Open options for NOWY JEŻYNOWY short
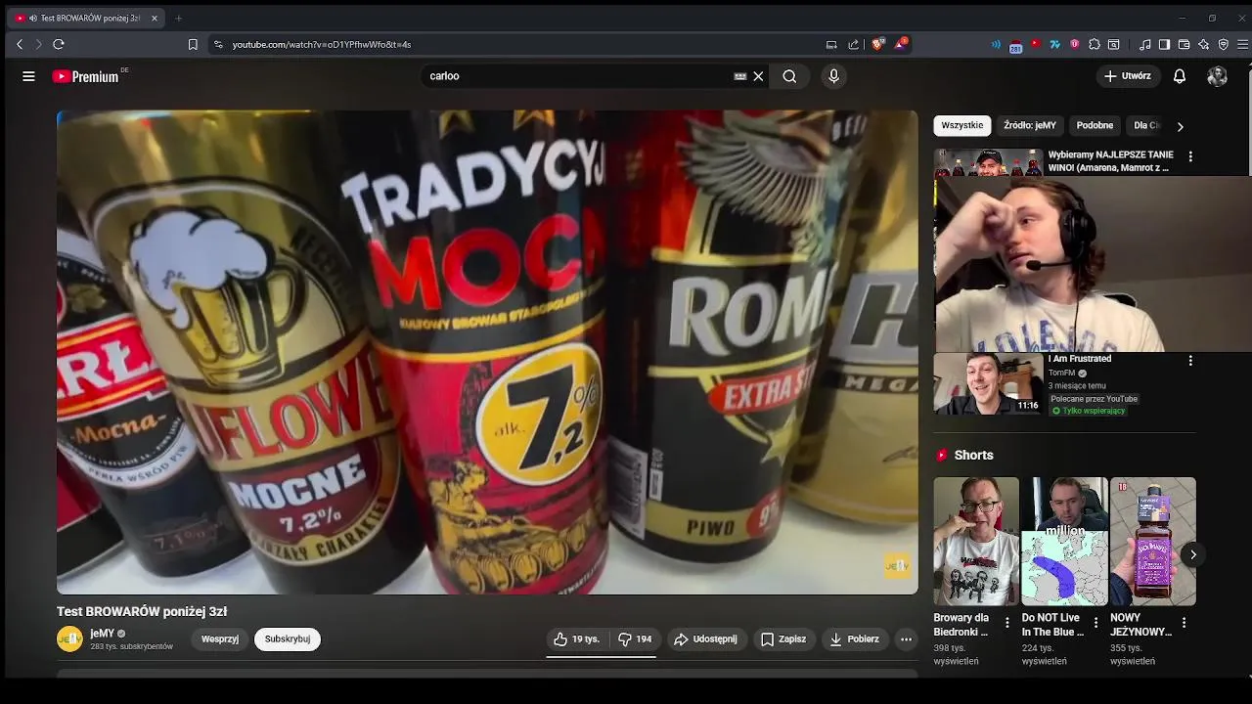The height and width of the screenshot is (704, 1252). (1184, 623)
